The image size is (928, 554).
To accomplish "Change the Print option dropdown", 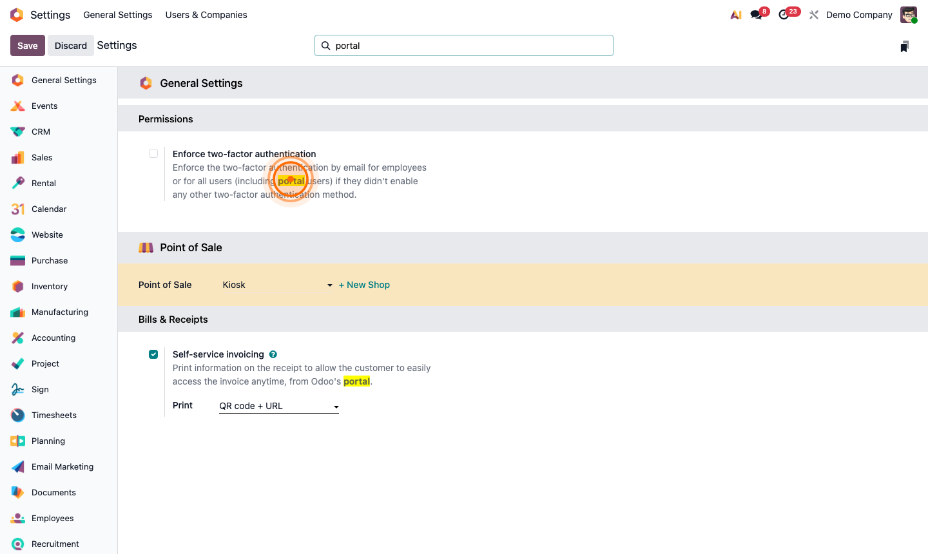I will coord(278,406).
